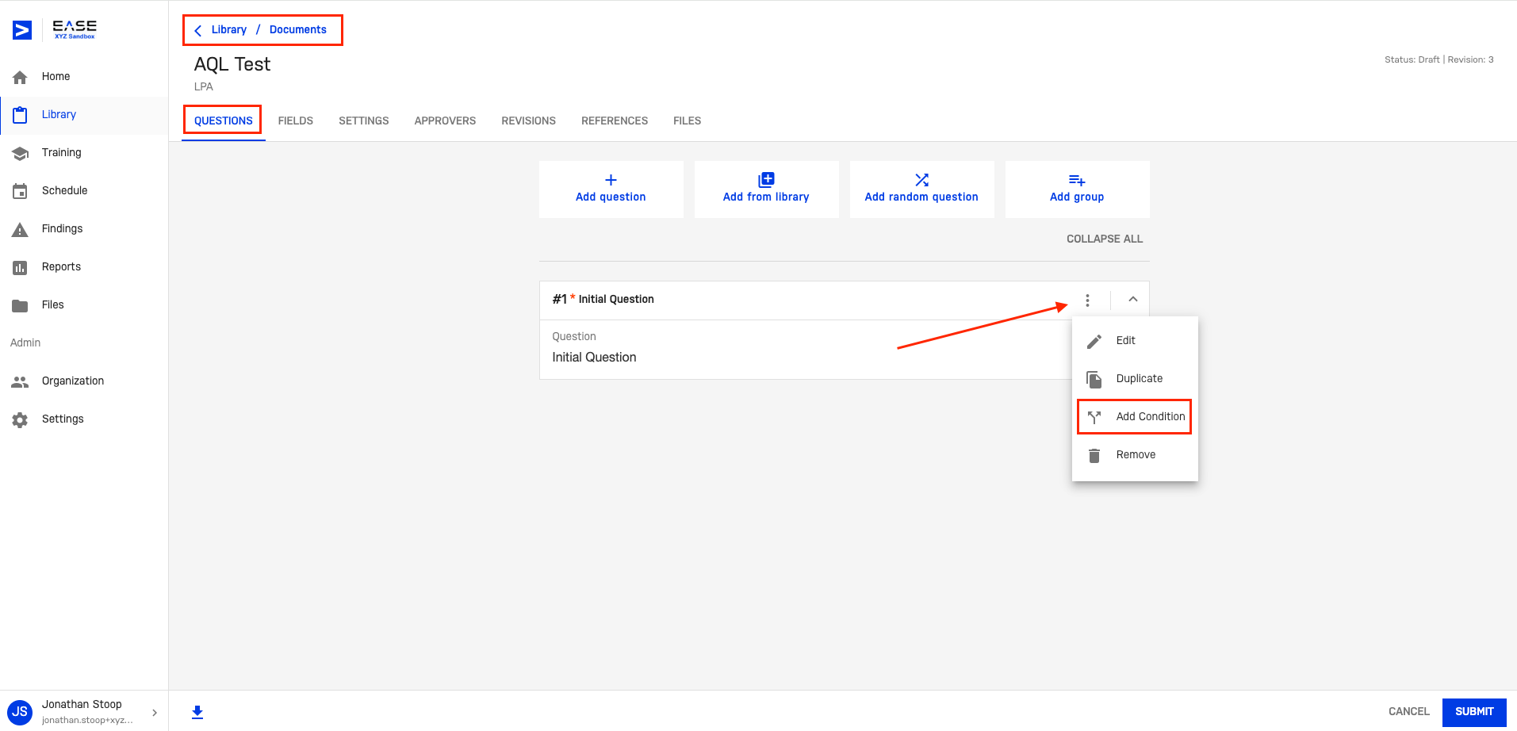The width and height of the screenshot is (1517, 731).
Task: Click Jonathan Stoop user name
Action: (82, 705)
